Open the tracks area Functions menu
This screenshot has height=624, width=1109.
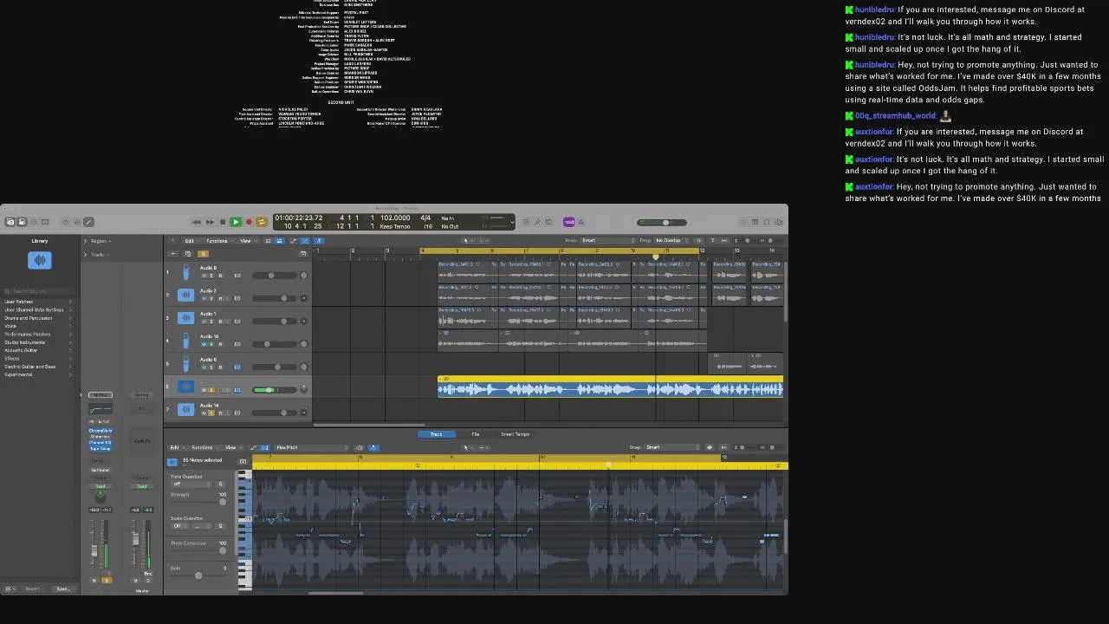[x=218, y=241]
